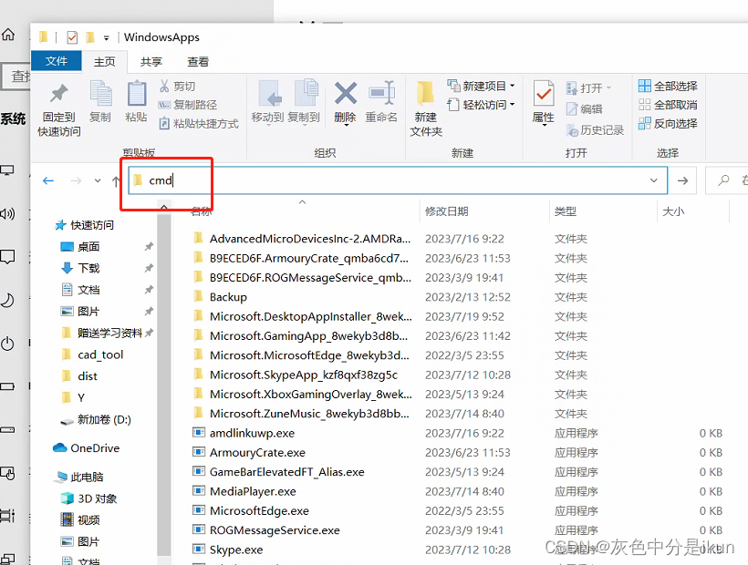This screenshot has height=565, width=748.
Task: Click the title bar properties checkmark icon
Action: point(72,37)
